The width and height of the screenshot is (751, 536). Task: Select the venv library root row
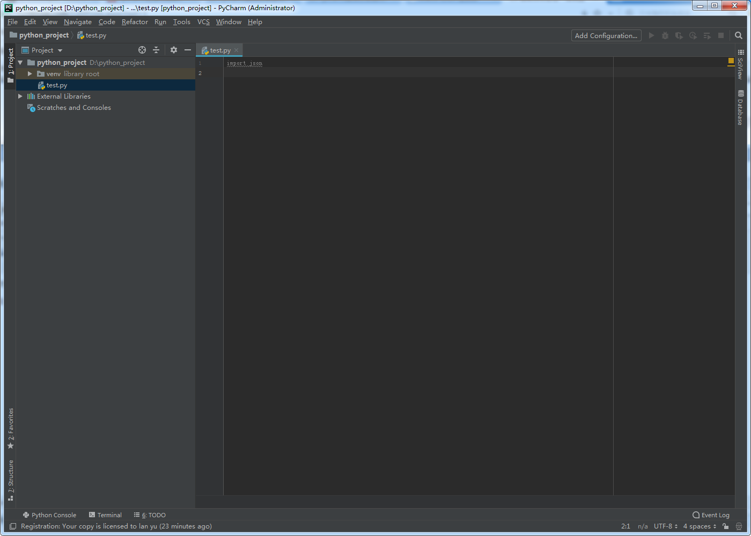click(x=106, y=74)
